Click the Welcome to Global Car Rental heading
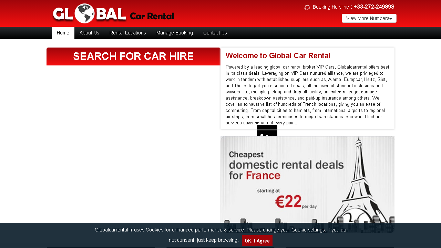Viewport: 441px width, 248px height. coord(278,56)
